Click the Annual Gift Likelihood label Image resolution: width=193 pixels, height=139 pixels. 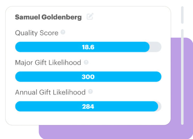point(50,92)
